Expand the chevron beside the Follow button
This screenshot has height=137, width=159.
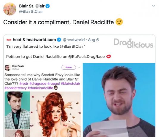click(x=79, y=67)
